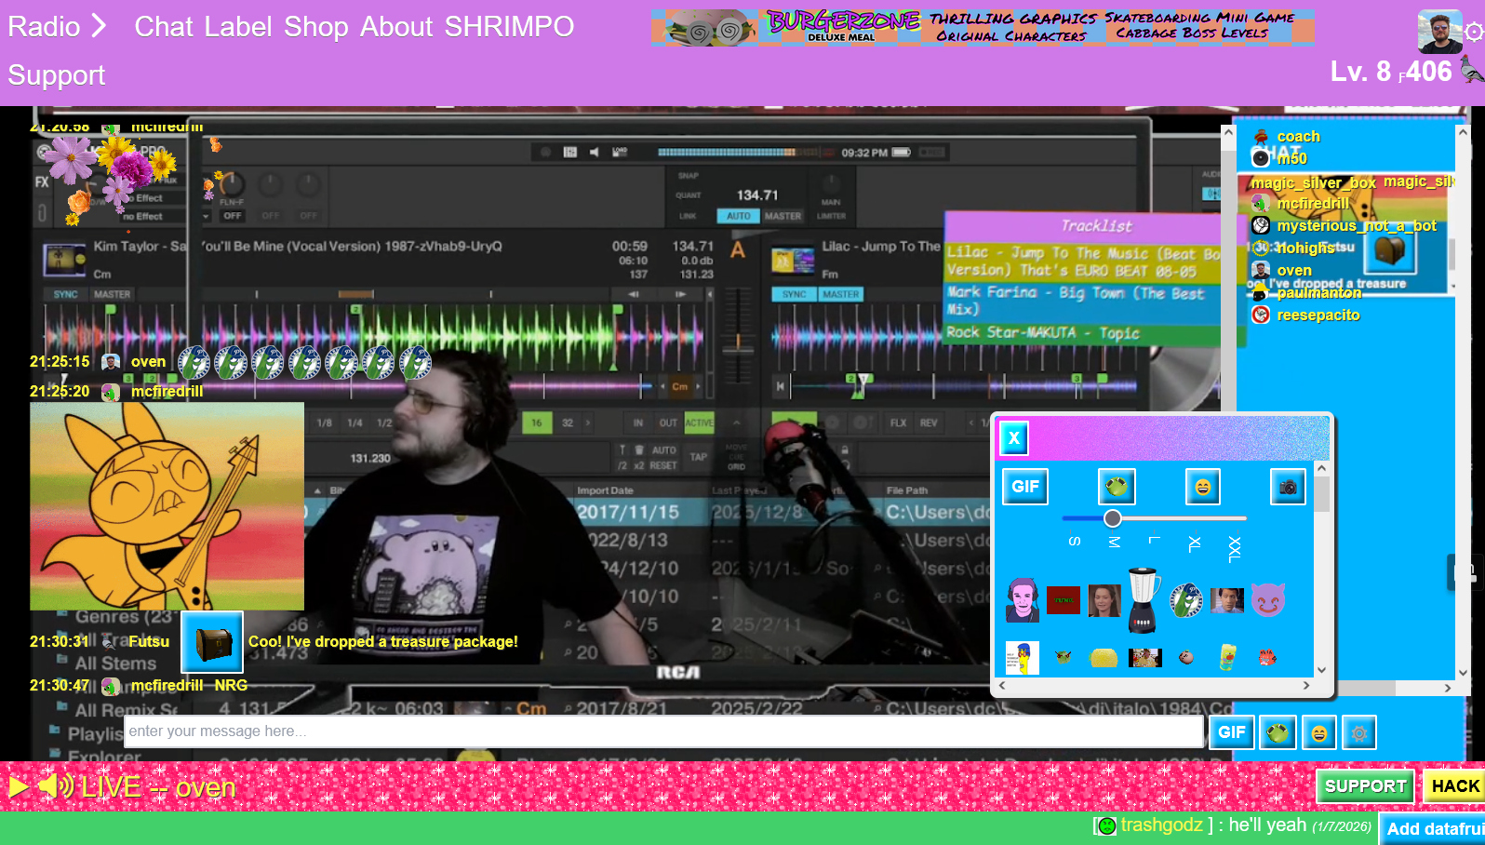Expand the Radio menu chevron
The width and height of the screenshot is (1485, 845).
(98, 26)
